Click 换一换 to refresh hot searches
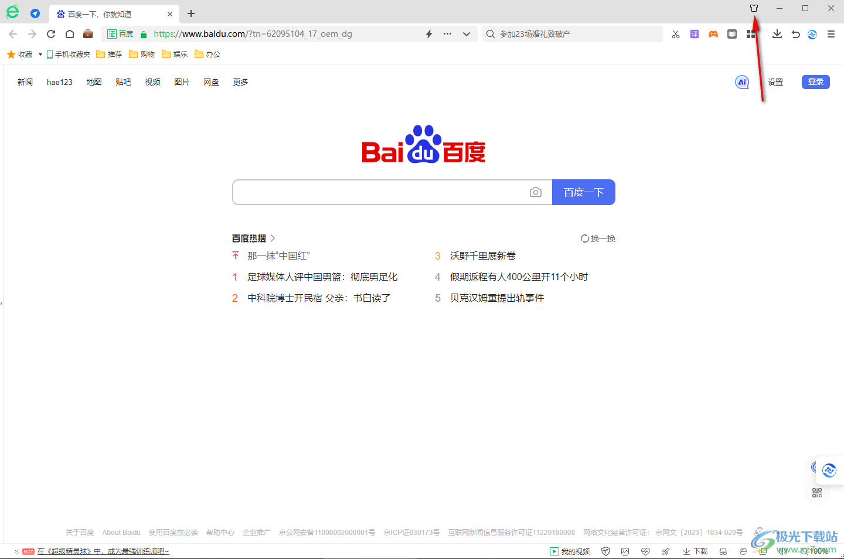Viewport: 844px width, 559px height. pyautogui.click(x=598, y=238)
